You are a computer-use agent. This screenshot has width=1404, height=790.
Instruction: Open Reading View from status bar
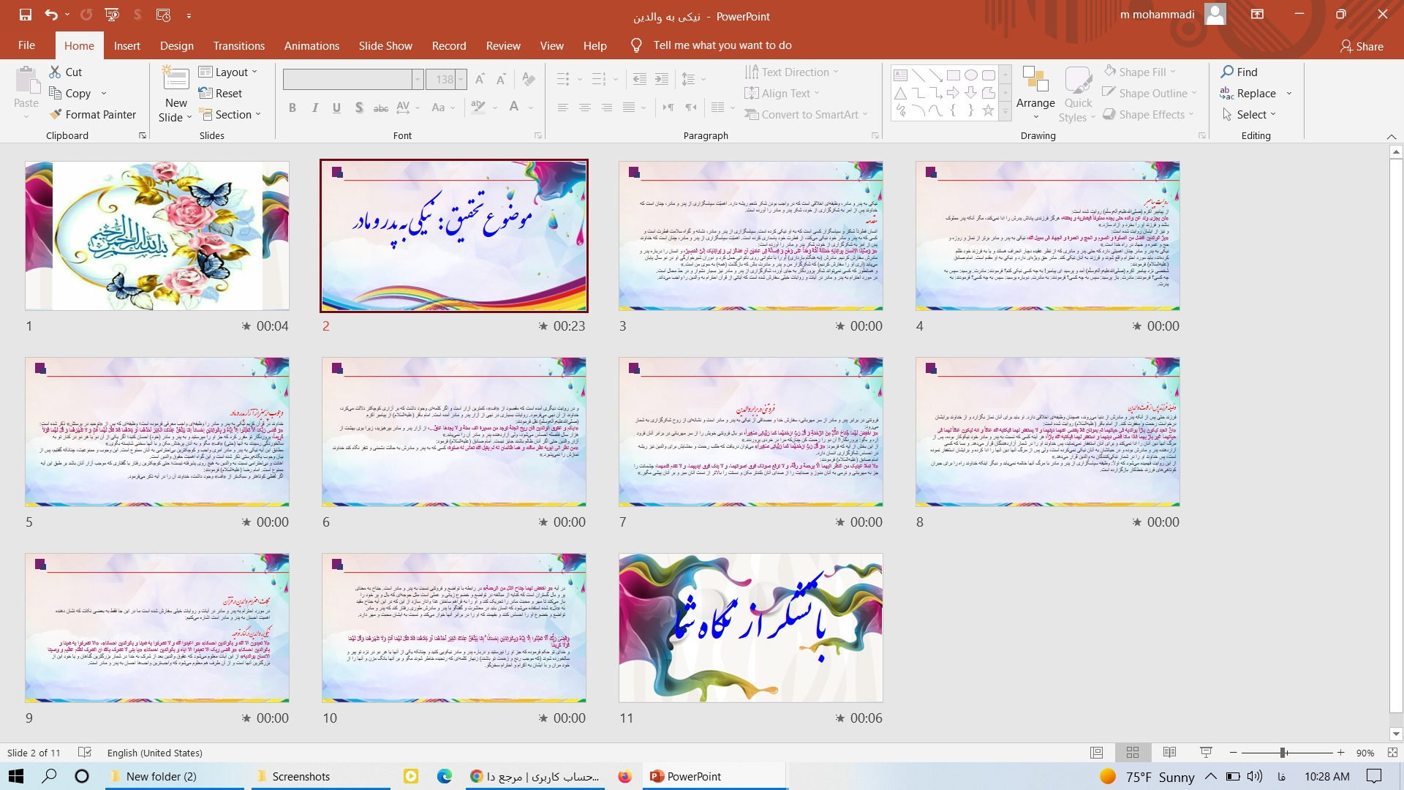tap(1169, 753)
